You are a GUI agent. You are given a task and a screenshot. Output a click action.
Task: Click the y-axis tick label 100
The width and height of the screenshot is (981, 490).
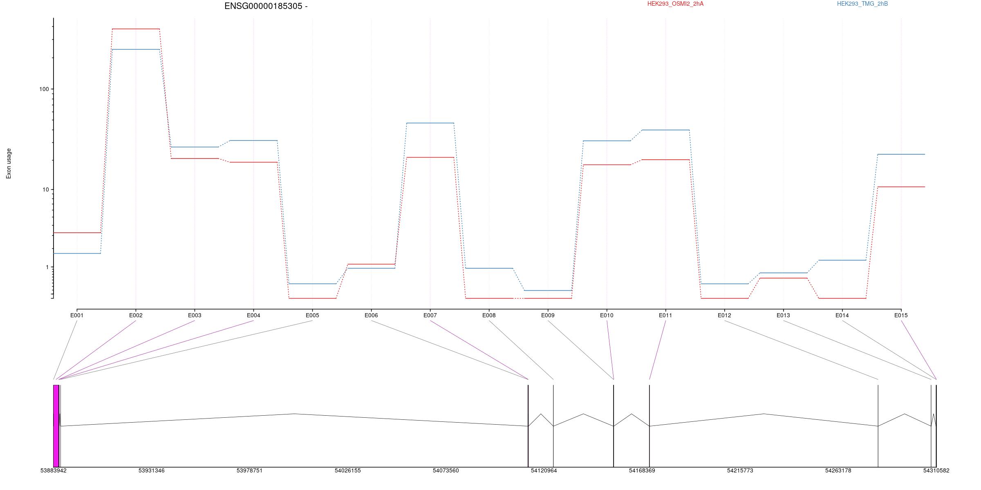tap(44, 89)
